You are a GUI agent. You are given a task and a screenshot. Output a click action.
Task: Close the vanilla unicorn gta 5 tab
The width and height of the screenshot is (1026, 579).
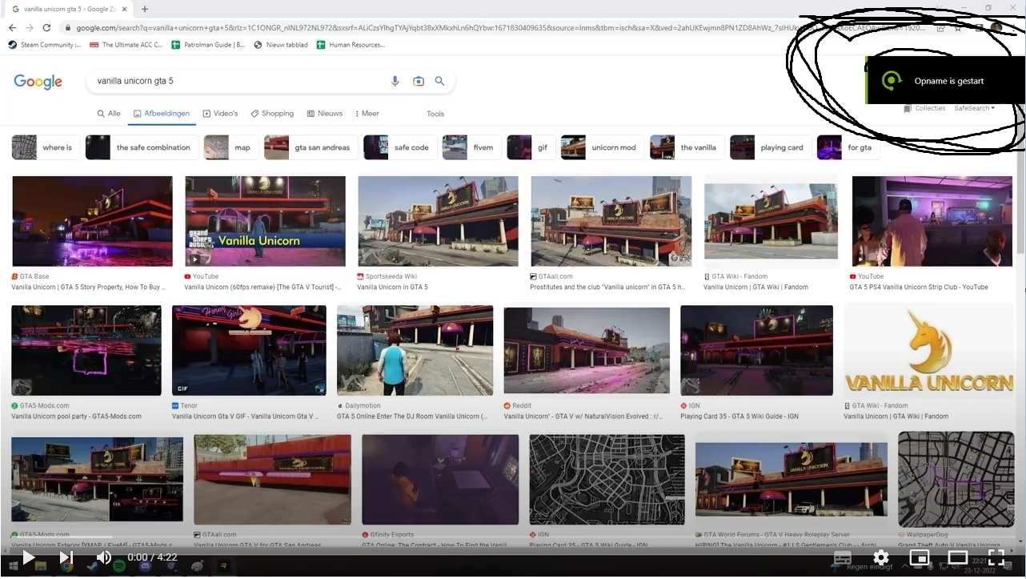126,9
